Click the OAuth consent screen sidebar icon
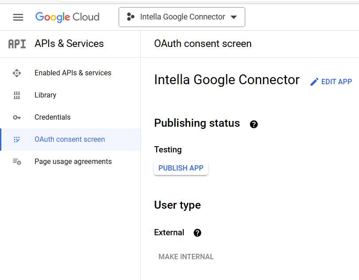This screenshot has width=359, height=280. 17,139
